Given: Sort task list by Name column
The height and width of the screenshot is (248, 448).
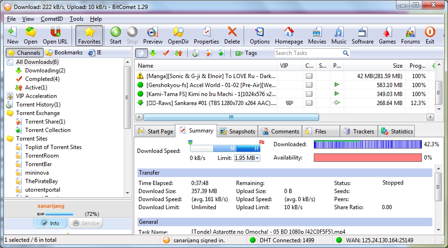Looking at the screenshot, I should (x=207, y=66).
